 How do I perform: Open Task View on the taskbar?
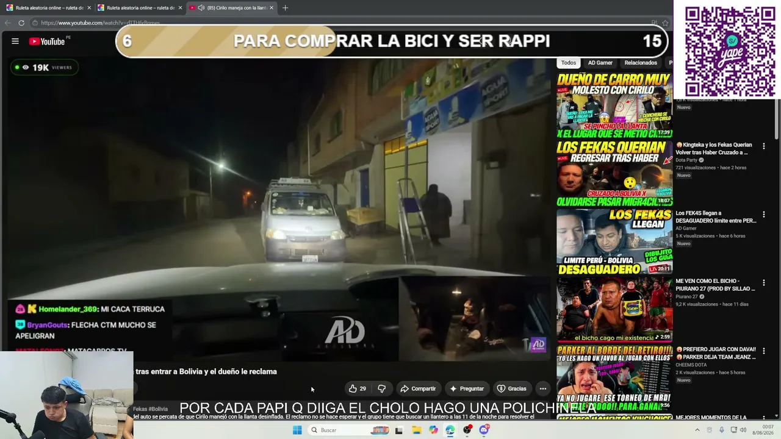399,430
